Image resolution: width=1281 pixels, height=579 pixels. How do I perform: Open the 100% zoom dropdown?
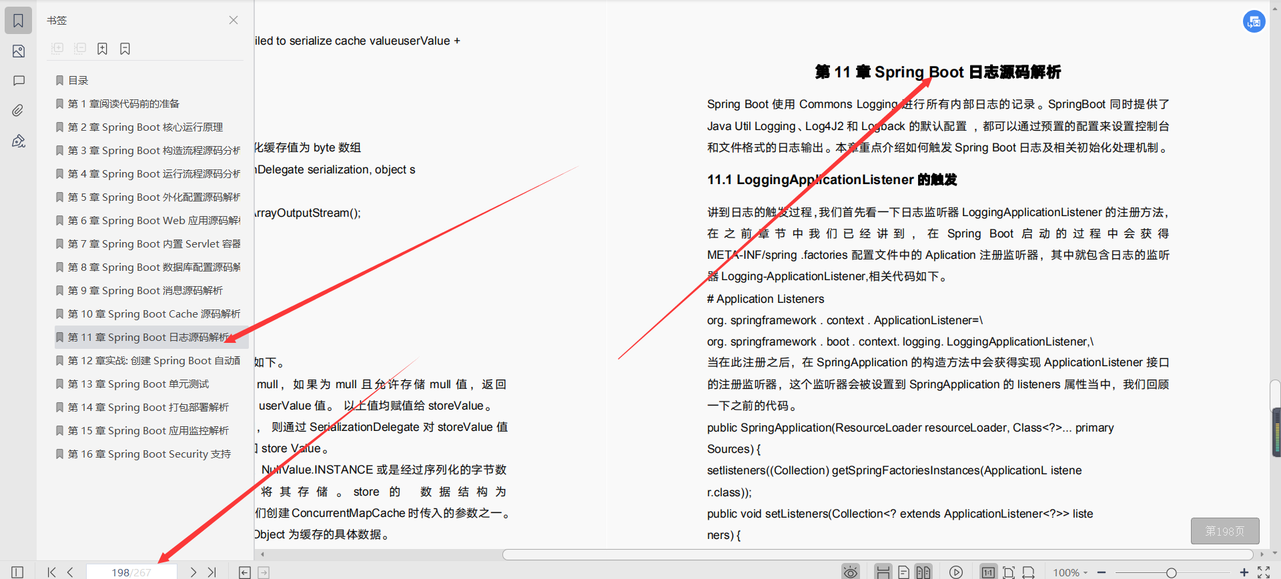(1070, 572)
